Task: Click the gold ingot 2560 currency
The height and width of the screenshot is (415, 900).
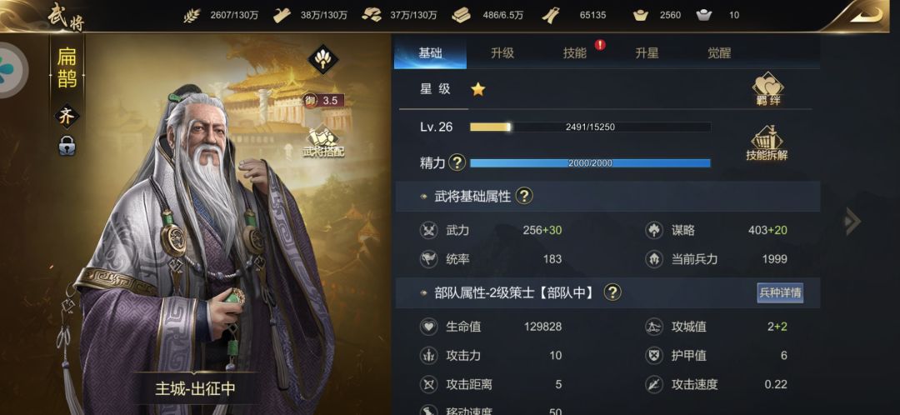Action: pos(657,16)
